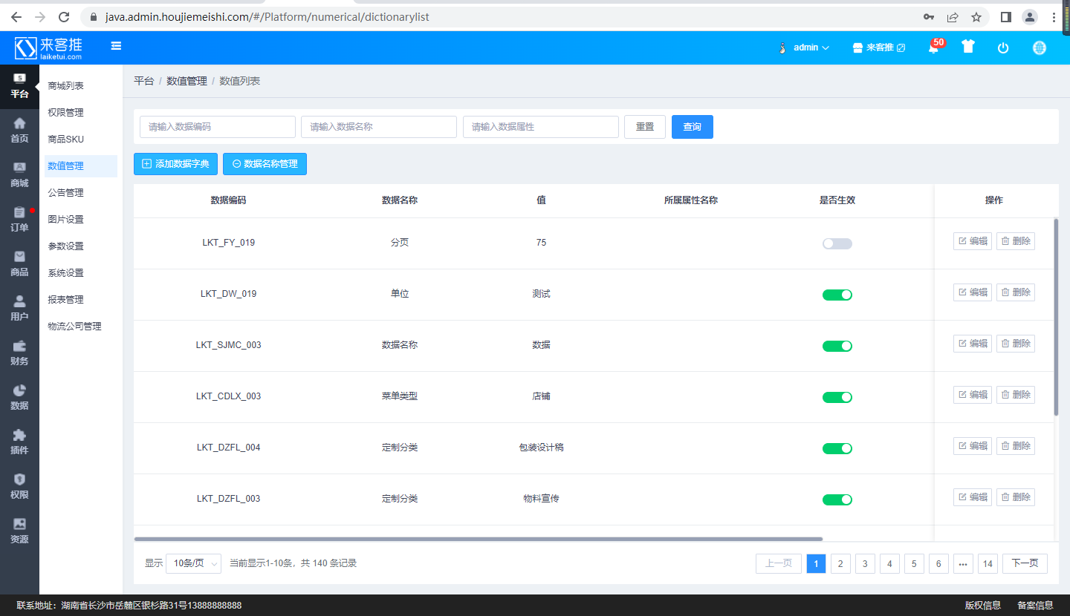Open 权限管理 in the submenu
Screen dimensions: 1070x616
pyautogui.click(x=65, y=113)
